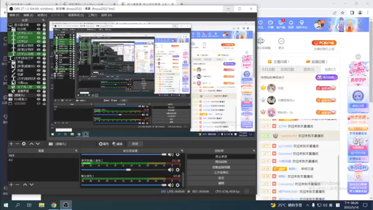The height and width of the screenshot is (210, 373).
Task: Toggle lock on 顯示器采集 source
Action: (44, 25)
